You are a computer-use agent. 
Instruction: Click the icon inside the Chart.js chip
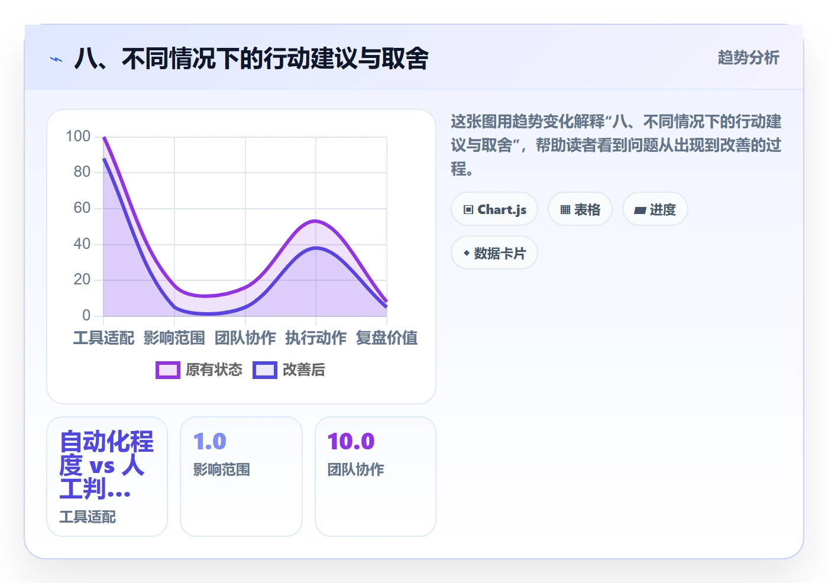[x=468, y=210]
